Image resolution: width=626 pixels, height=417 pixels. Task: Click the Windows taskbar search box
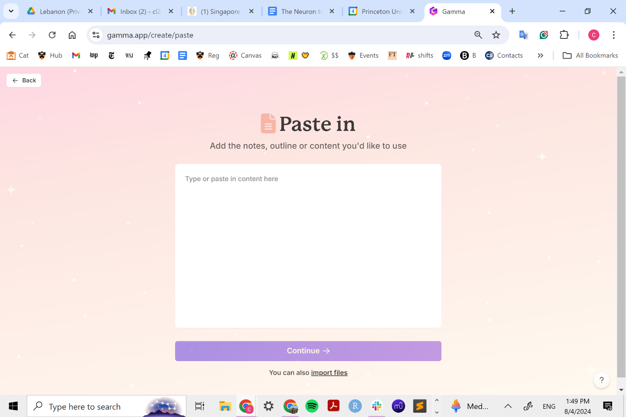(x=107, y=406)
